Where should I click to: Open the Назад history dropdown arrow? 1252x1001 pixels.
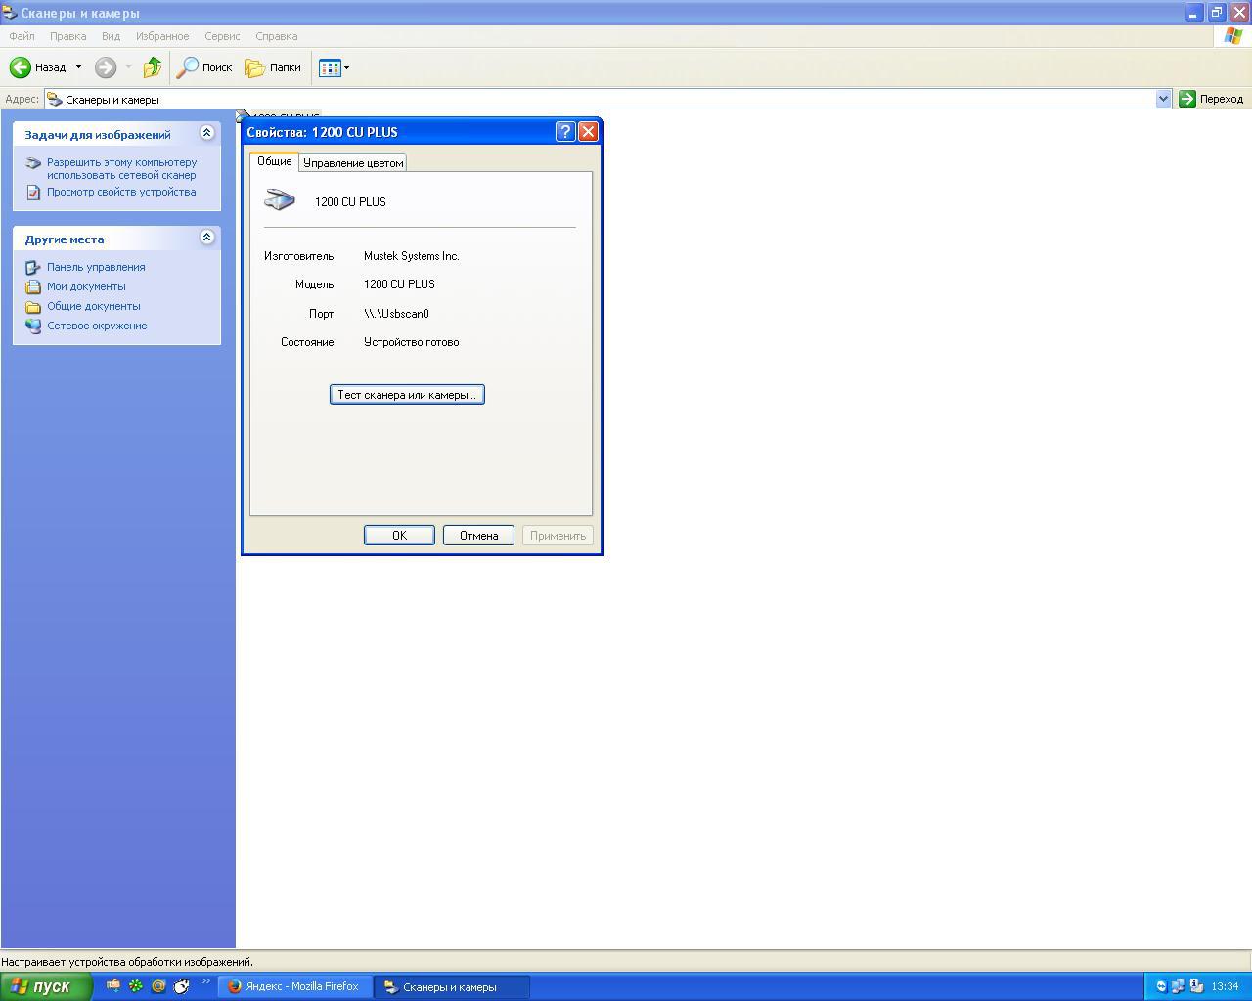[x=78, y=67]
